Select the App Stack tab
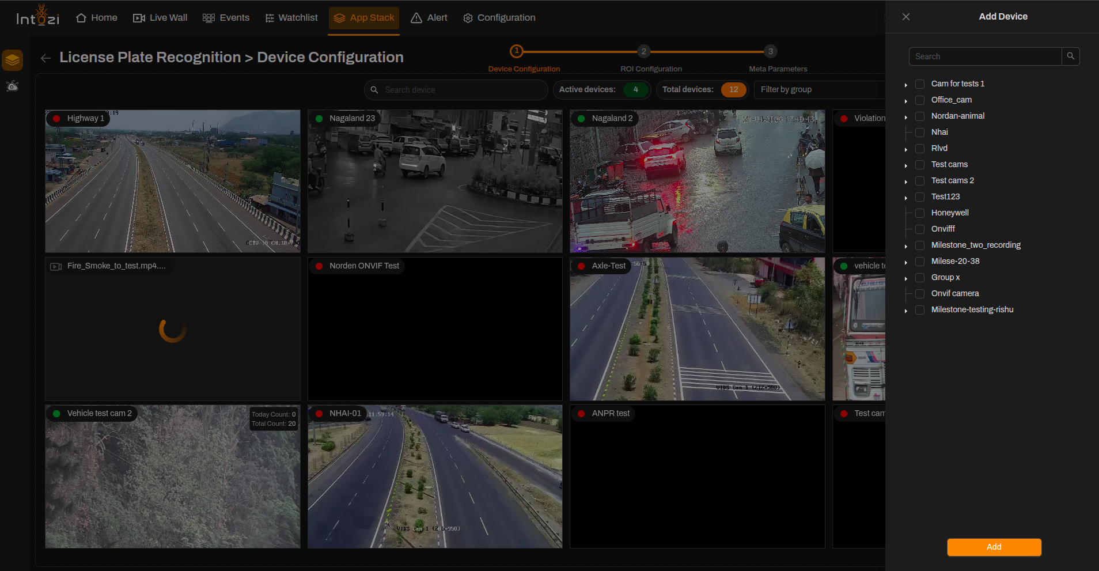 point(364,18)
